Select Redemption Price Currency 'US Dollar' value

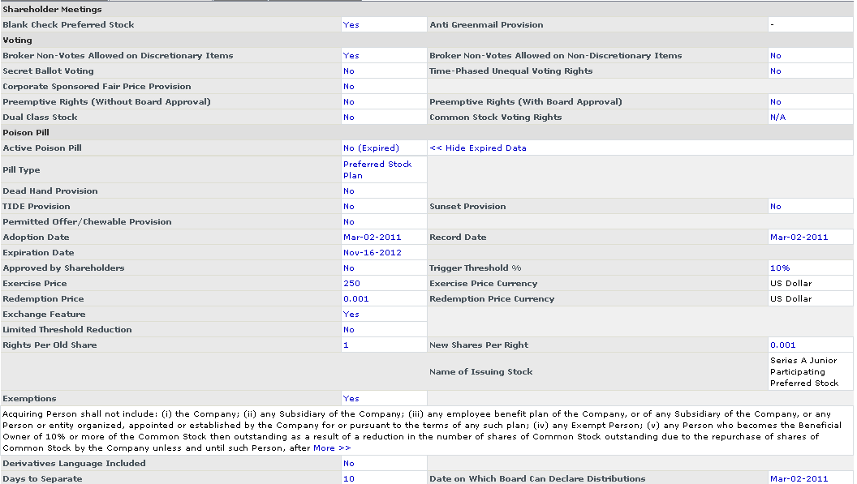pyautogui.click(x=791, y=299)
